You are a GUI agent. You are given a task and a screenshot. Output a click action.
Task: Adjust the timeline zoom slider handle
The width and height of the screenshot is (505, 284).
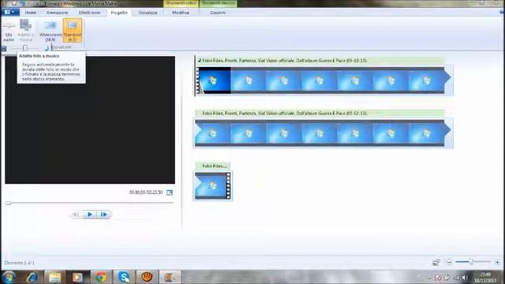point(471,262)
